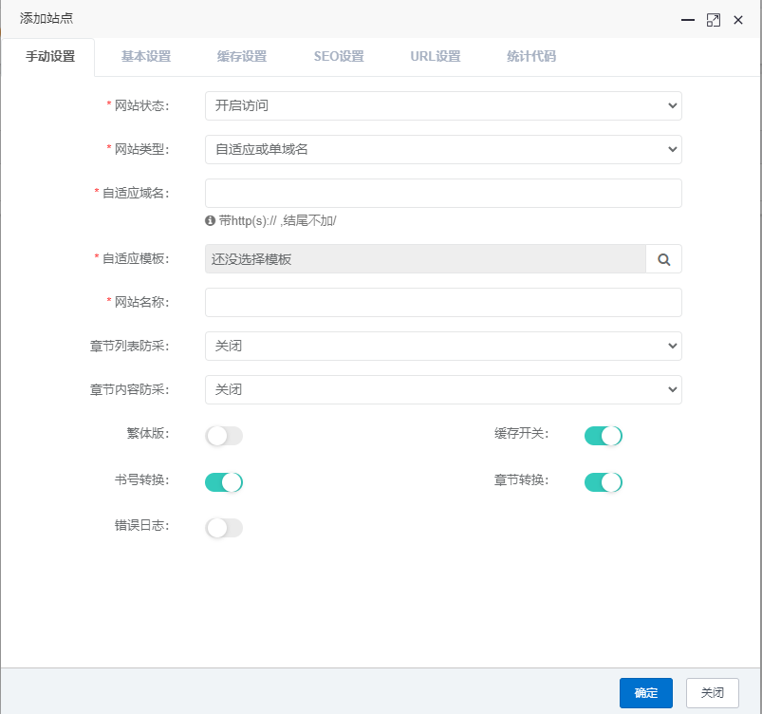
Task: Click the 自适应域名 input field
Action: (443, 193)
